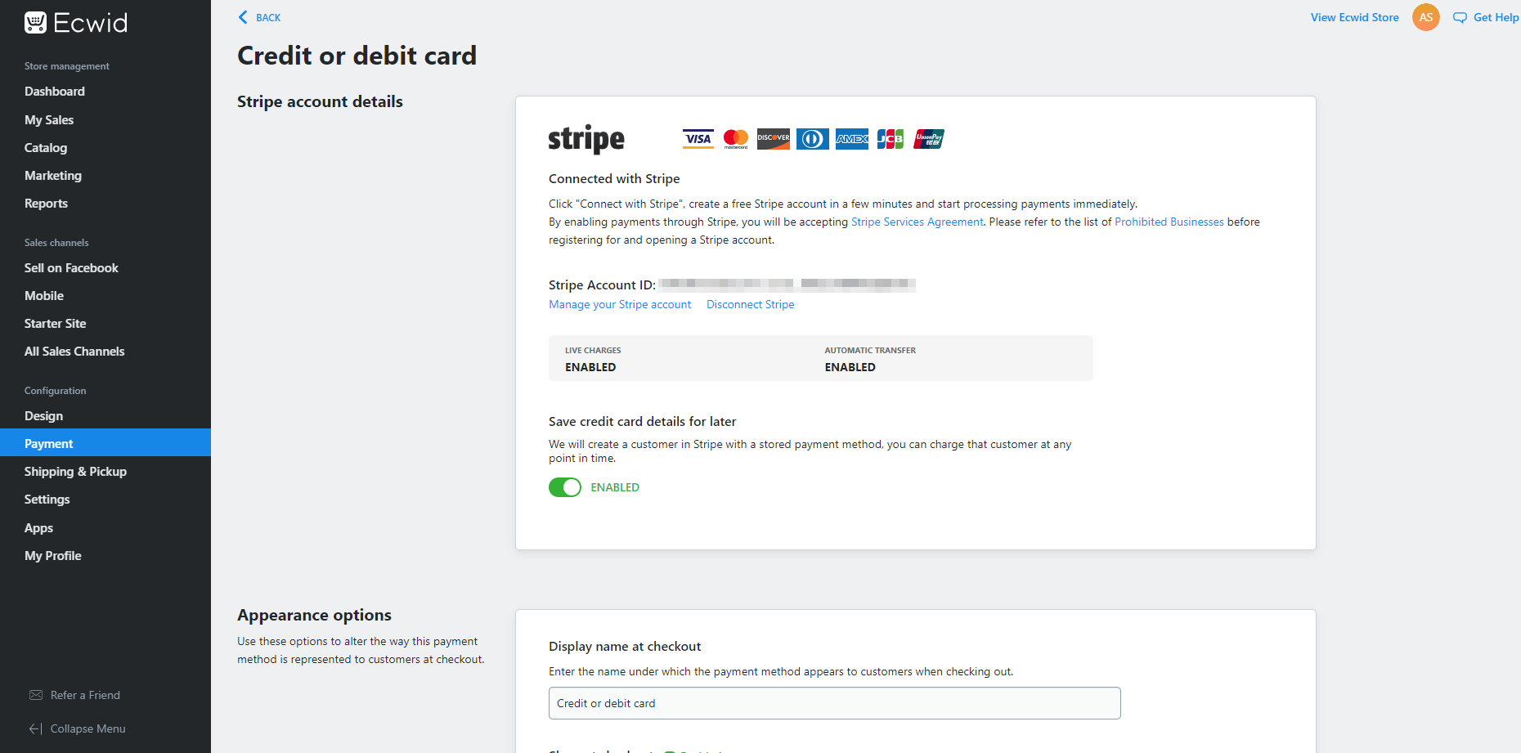Click the Stripe logo

[x=586, y=140]
